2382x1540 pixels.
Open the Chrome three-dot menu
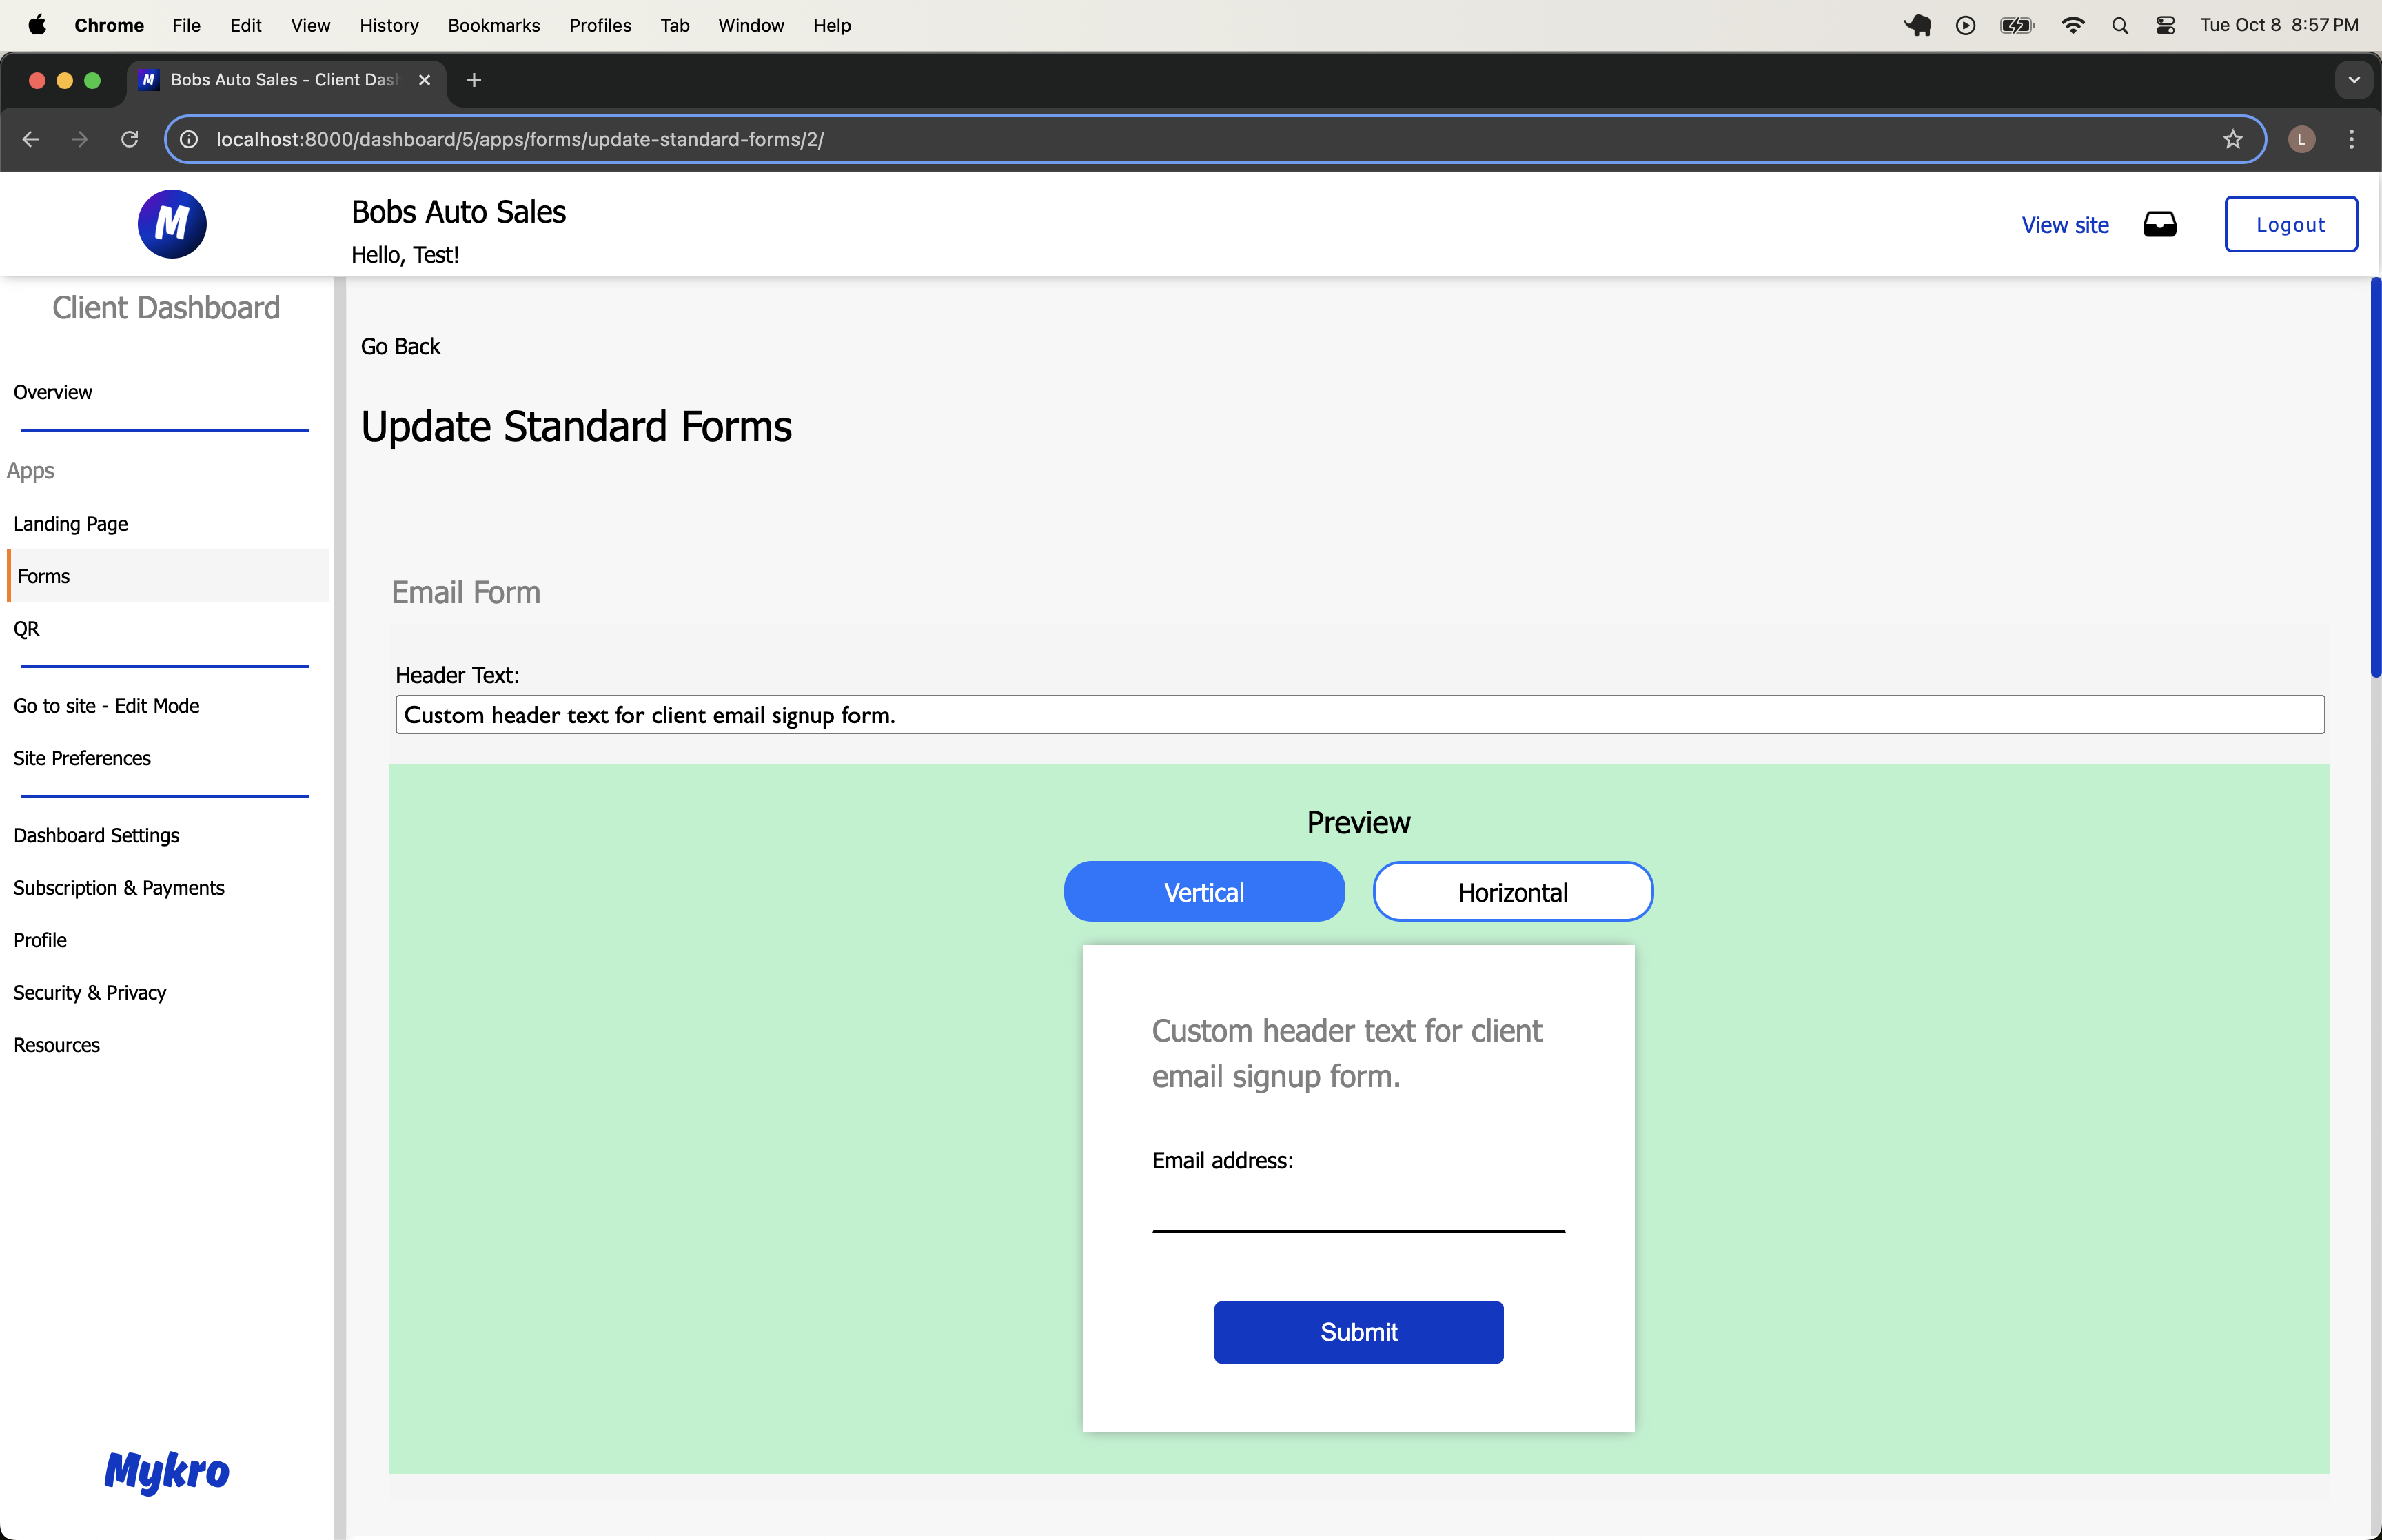point(2351,140)
